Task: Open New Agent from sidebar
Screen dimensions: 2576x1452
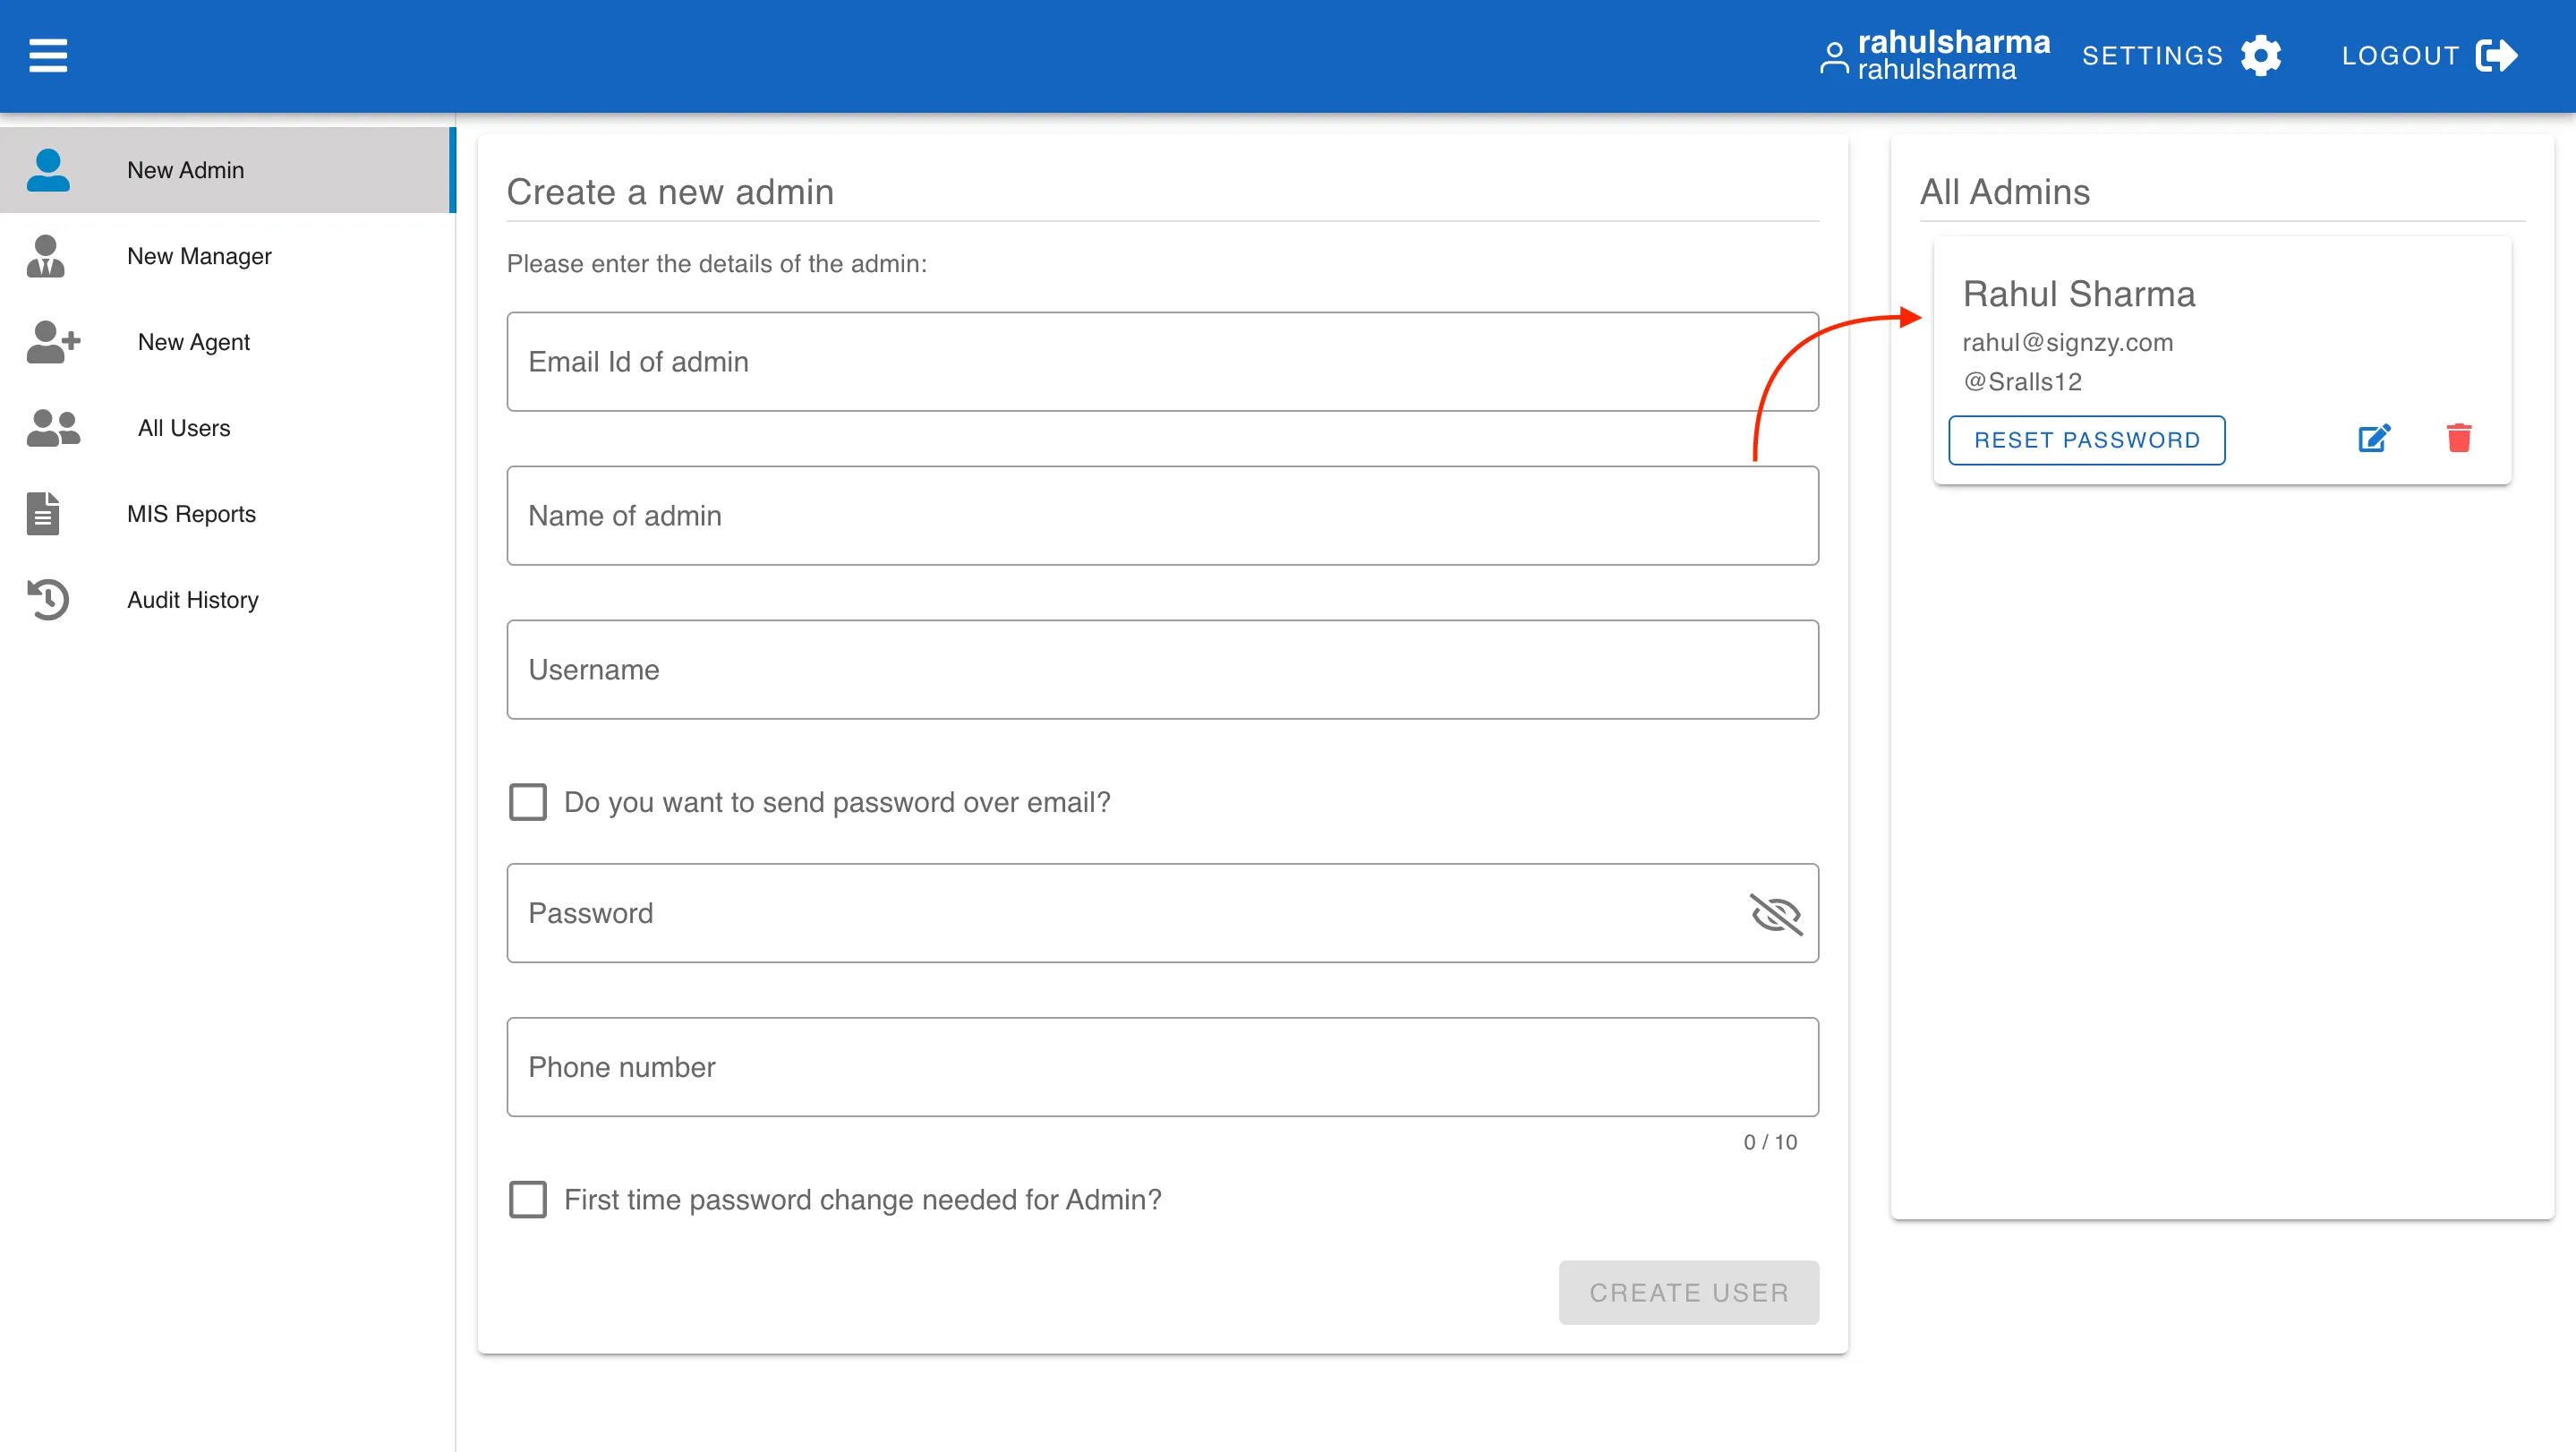Action: click(x=228, y=342)
